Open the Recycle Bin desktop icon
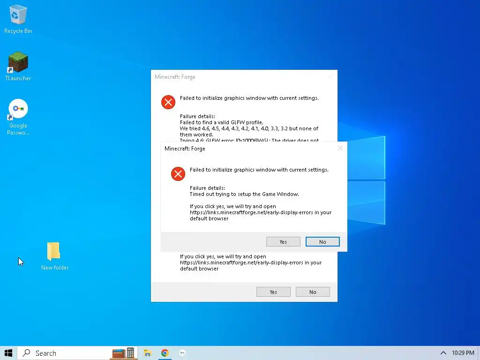The image size is (480, 360). click(x=18, y=19)
